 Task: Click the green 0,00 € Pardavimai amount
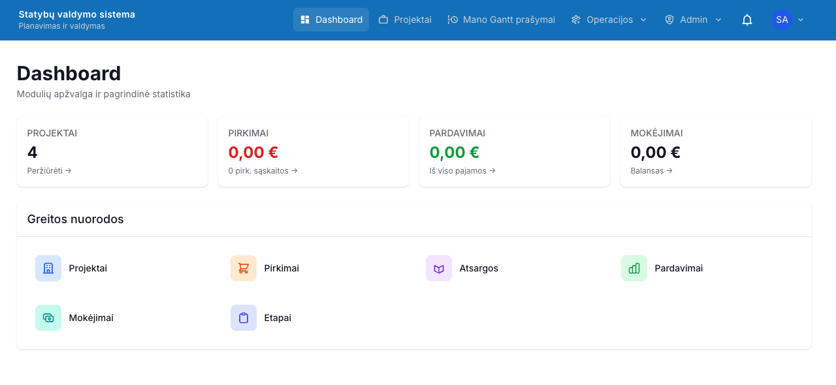point(455,153)
